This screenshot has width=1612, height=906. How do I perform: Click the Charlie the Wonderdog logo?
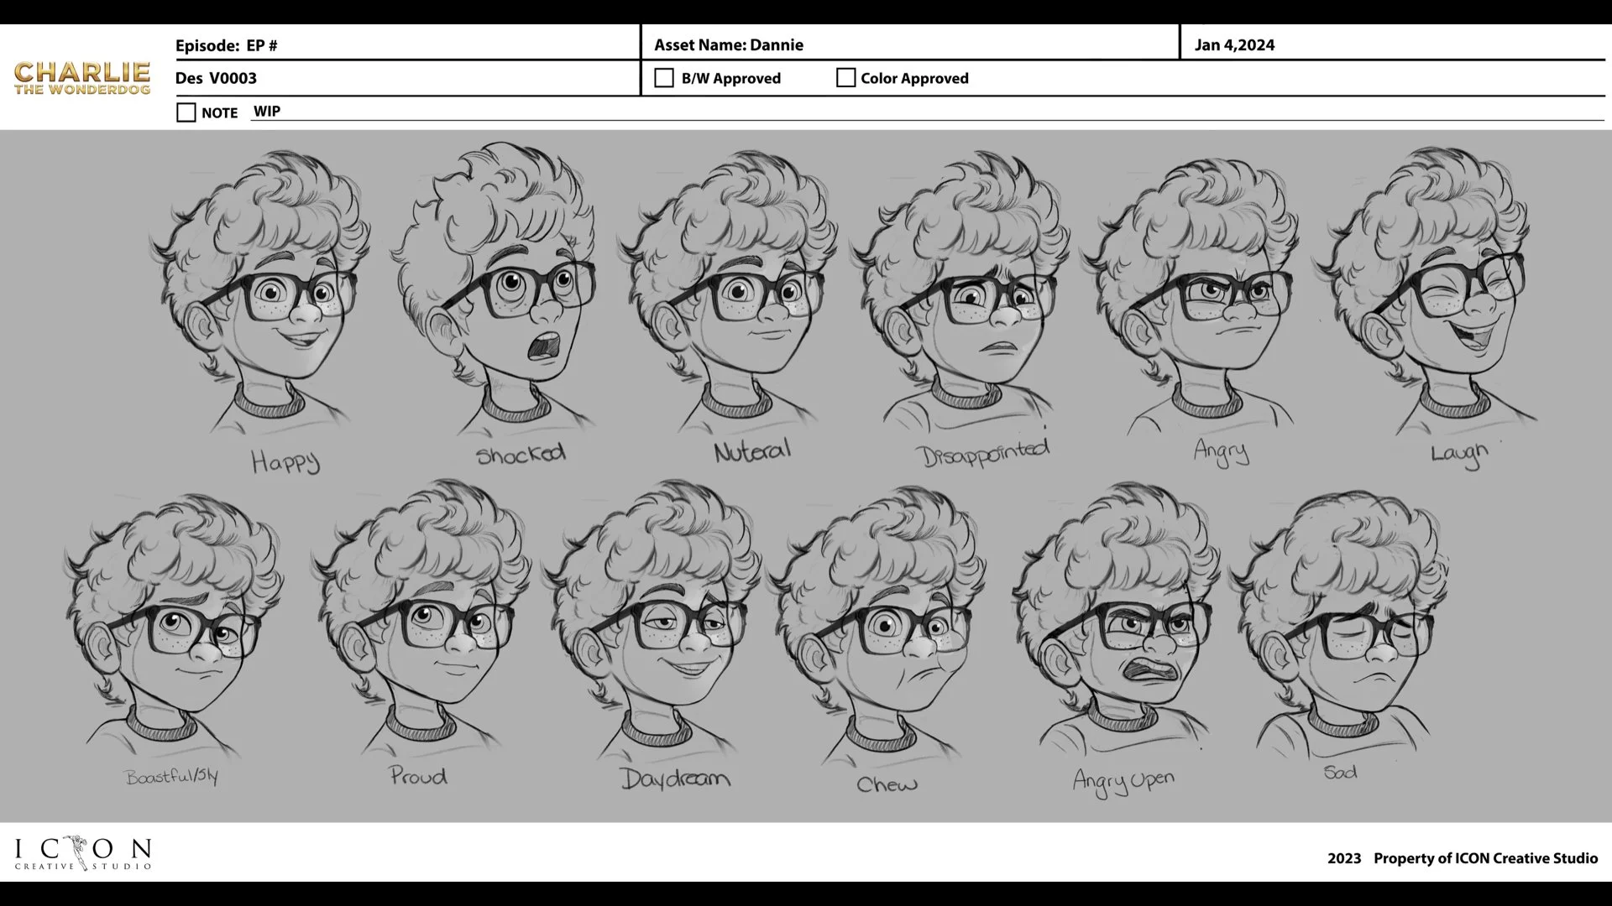coord(82,78)
